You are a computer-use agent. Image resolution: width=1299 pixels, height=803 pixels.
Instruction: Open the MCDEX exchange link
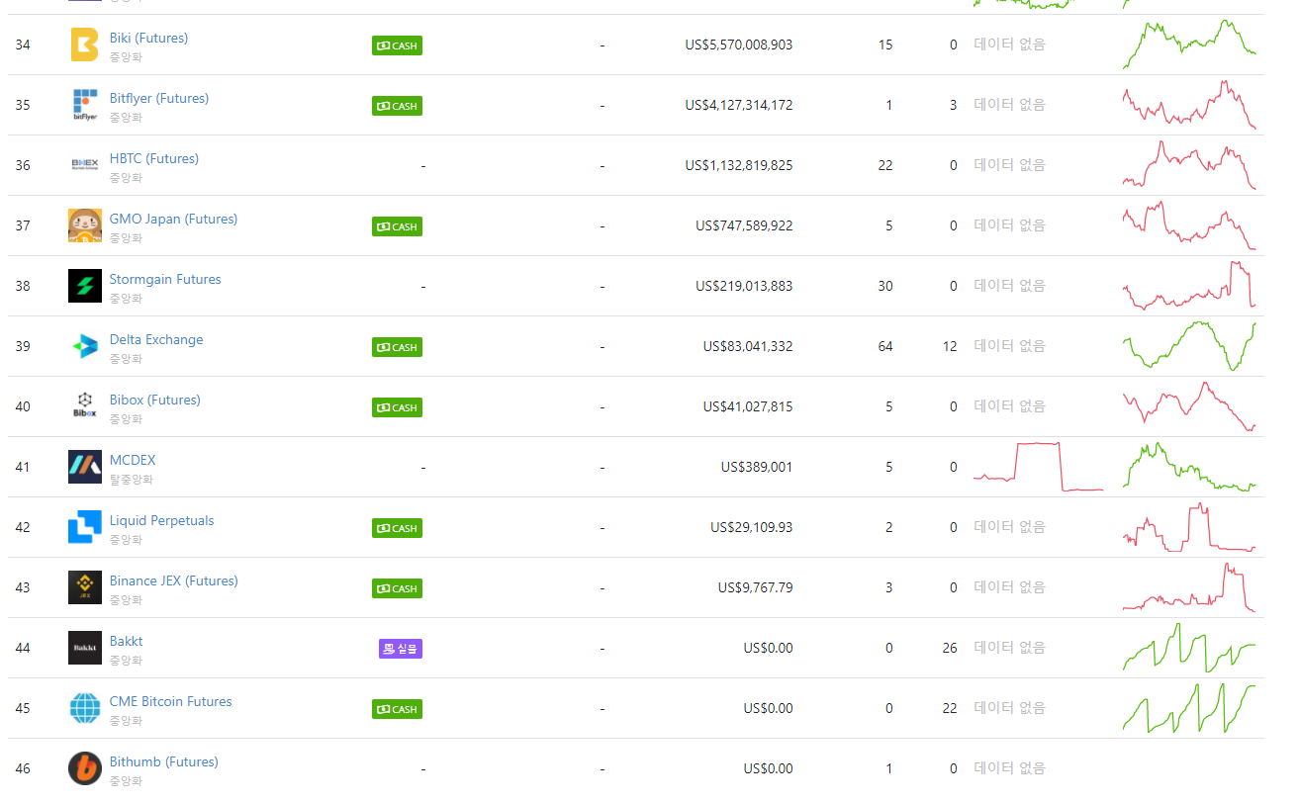point(133,460)
